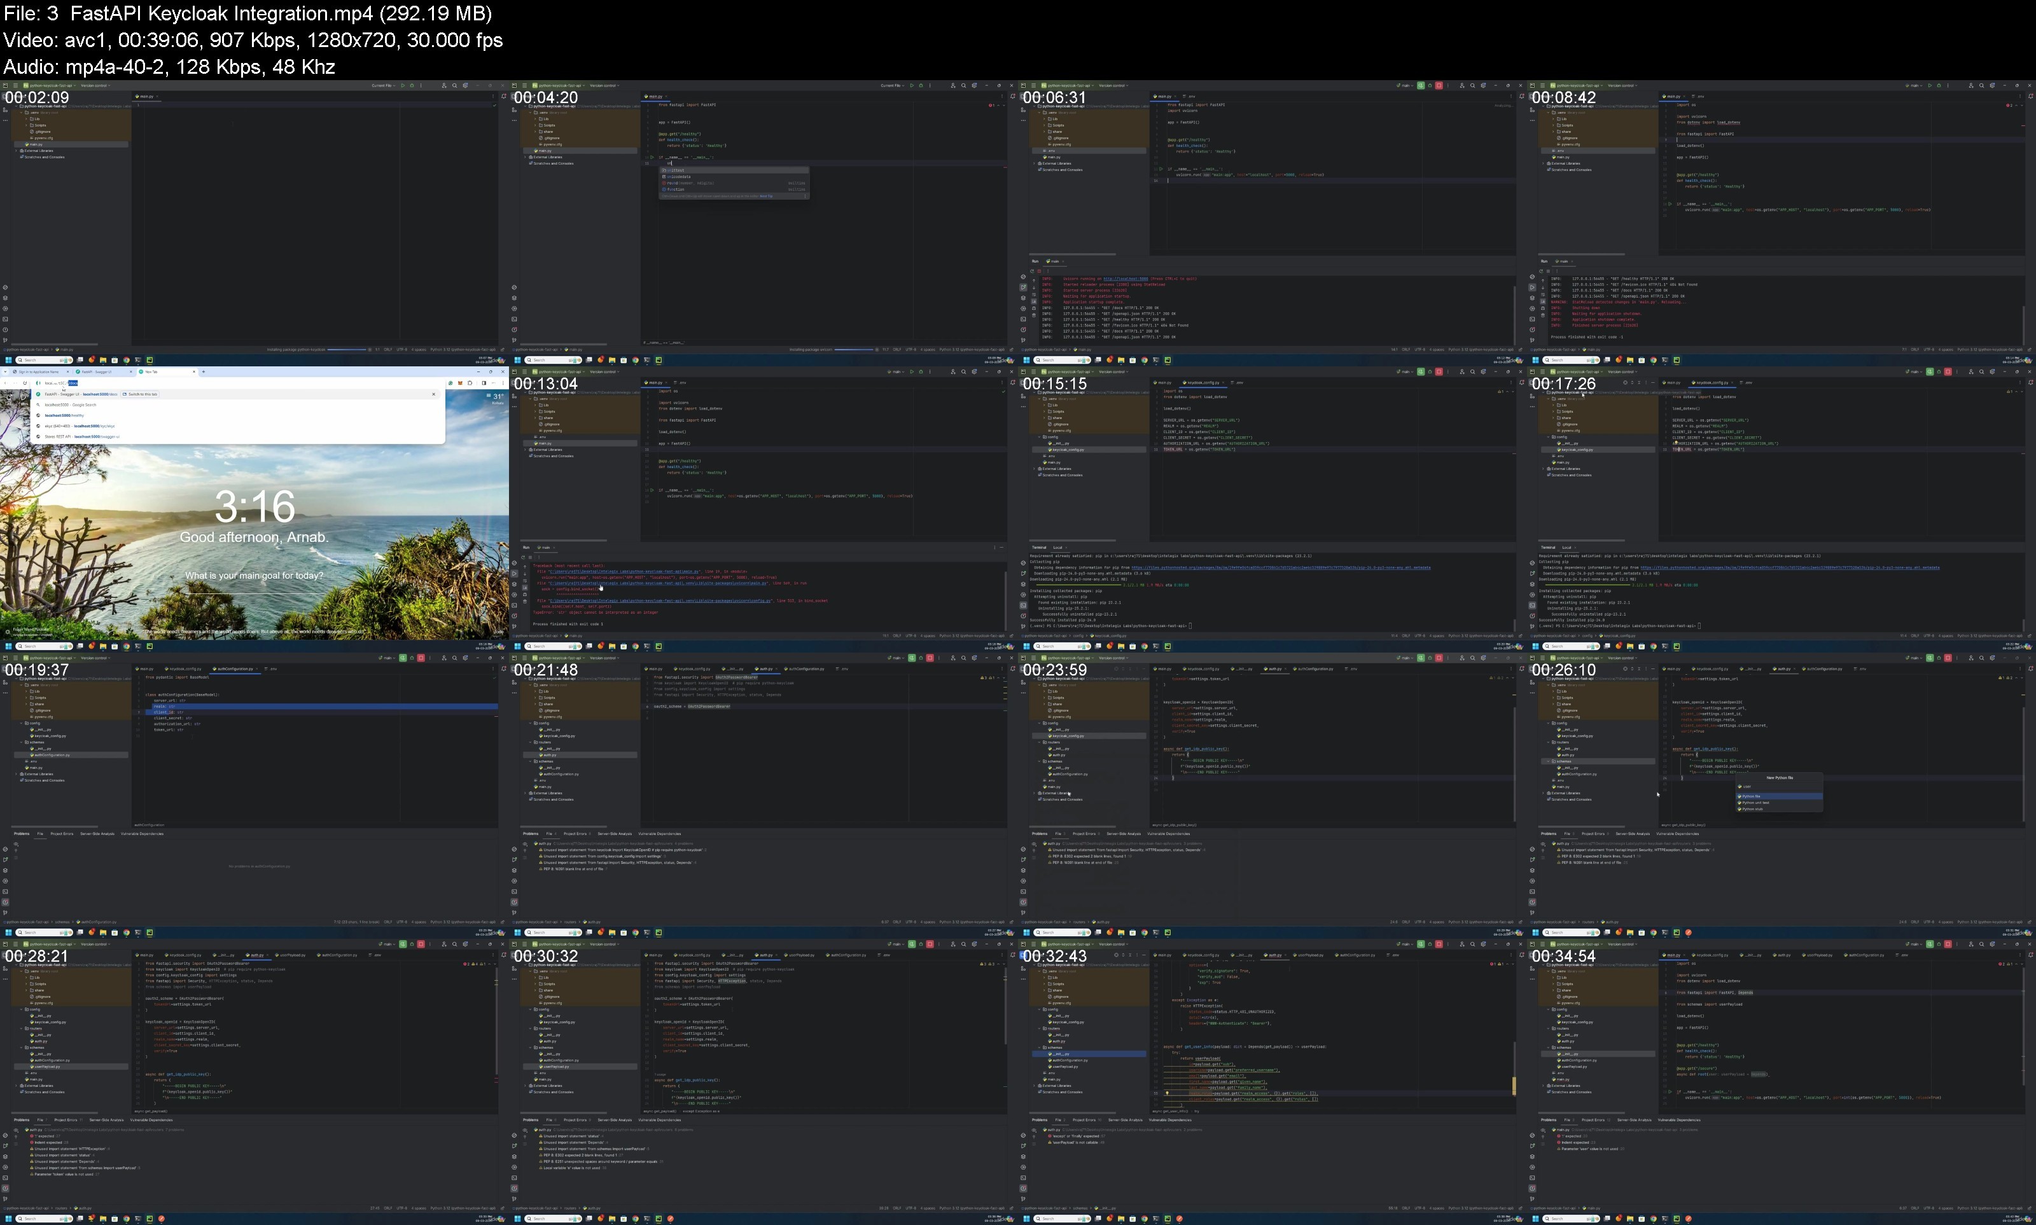2036x1225 pixels.
Task: Open the thumbnail stamped 00:30:32
Action: click(763, 1082)
